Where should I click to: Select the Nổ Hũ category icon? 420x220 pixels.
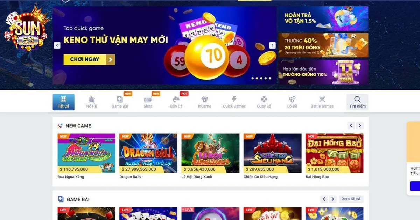click(92, 100)
